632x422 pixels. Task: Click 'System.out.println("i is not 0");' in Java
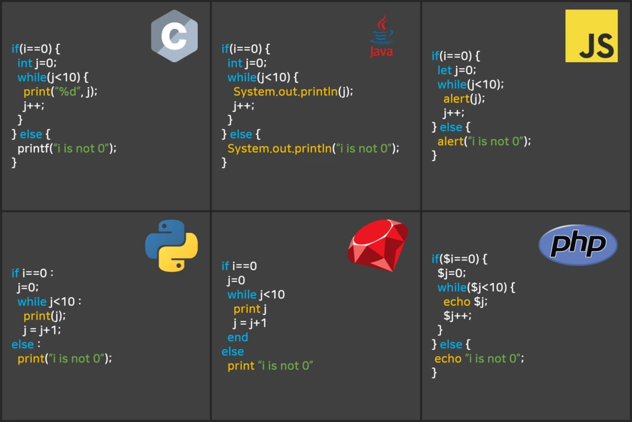[x=313, y=149]
